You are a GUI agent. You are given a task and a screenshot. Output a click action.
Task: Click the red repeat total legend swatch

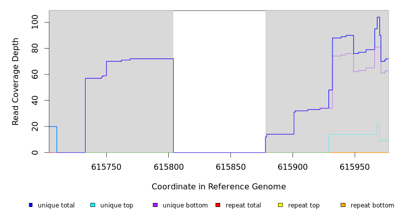coord(218,205)
